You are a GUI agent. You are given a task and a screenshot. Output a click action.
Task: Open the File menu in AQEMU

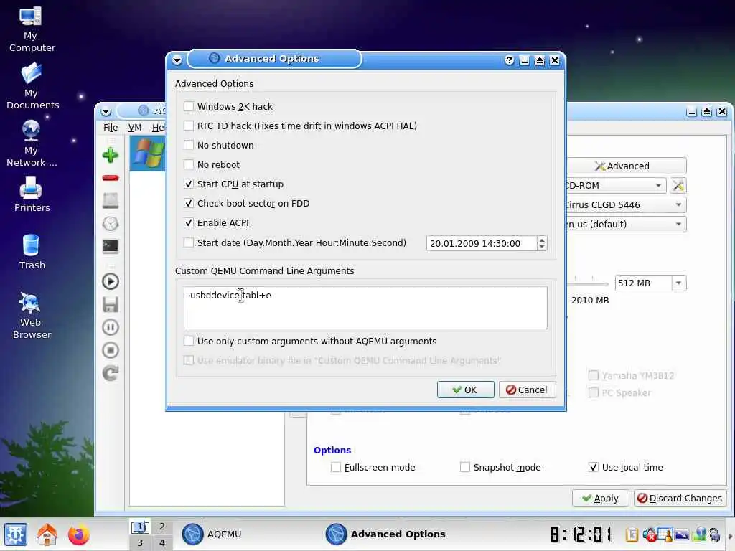(111, 128)
